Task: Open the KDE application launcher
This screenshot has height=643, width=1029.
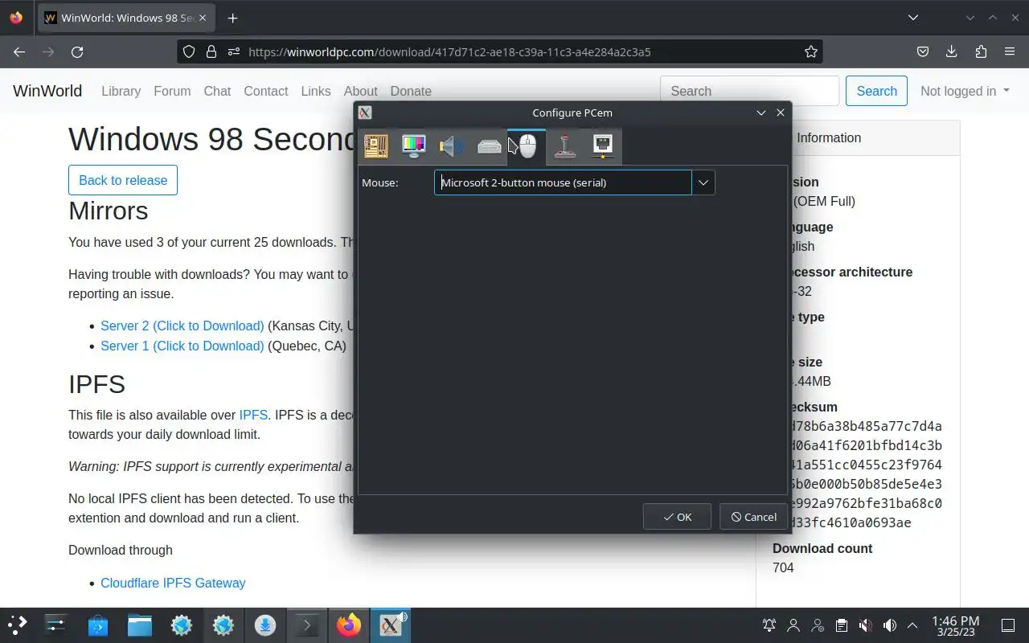Action: click(18, 625)
